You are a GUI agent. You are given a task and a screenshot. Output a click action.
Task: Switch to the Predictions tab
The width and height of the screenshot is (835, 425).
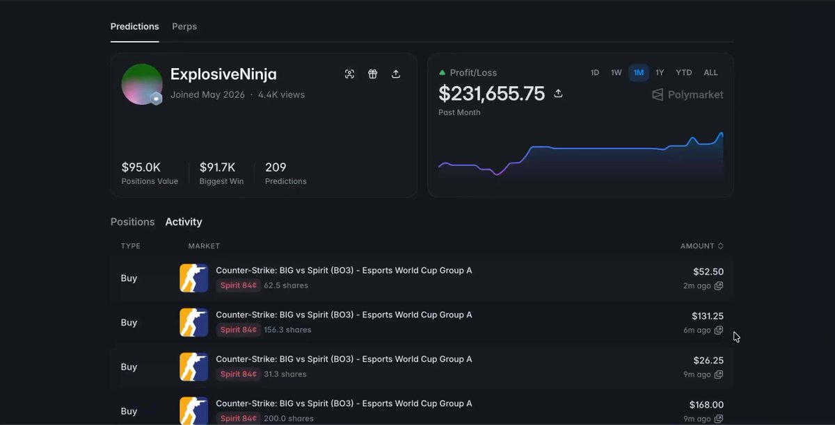[135, 26]
